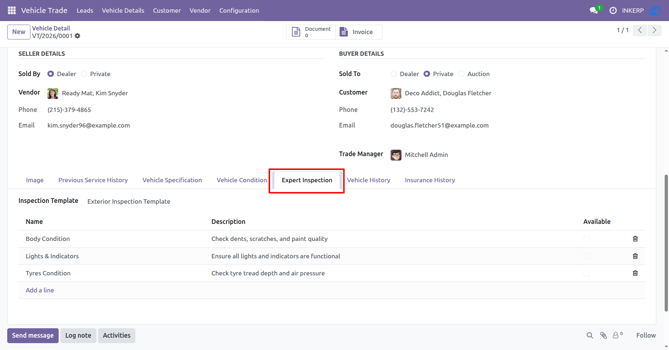
Task: Click Kim Snyder's vendor avatar
Action: point(53,93)
